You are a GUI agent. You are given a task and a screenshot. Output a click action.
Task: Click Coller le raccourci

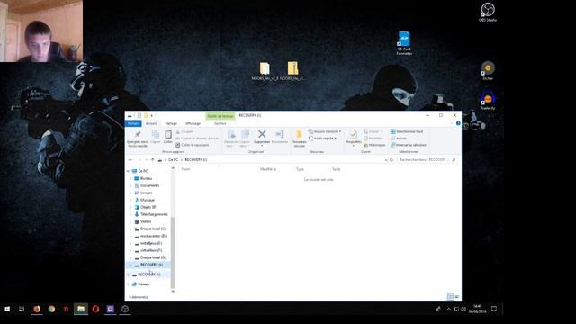(193, 145)
